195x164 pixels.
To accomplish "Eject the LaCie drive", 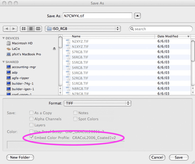I will click(x=54, y=49).
